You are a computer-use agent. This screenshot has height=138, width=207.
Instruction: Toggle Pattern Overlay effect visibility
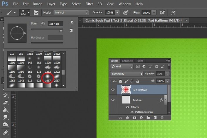coord(132,112)
